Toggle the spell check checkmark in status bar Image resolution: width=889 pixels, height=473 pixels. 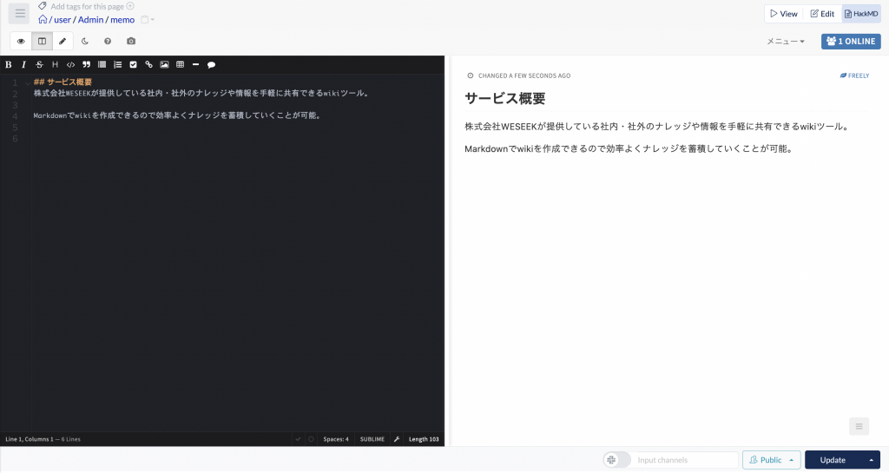pos(299,439)
